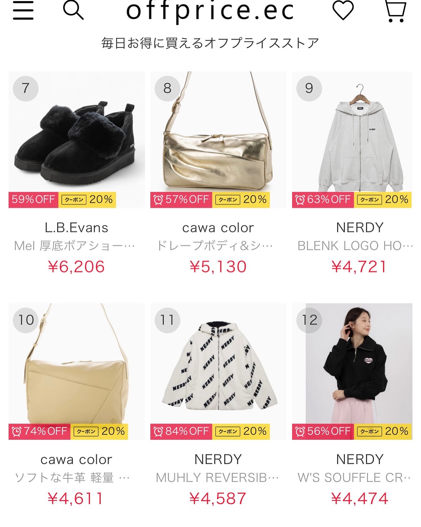Select the white NERDY logo jacket image
Screen dimensions: 421x527
[219, 372]
